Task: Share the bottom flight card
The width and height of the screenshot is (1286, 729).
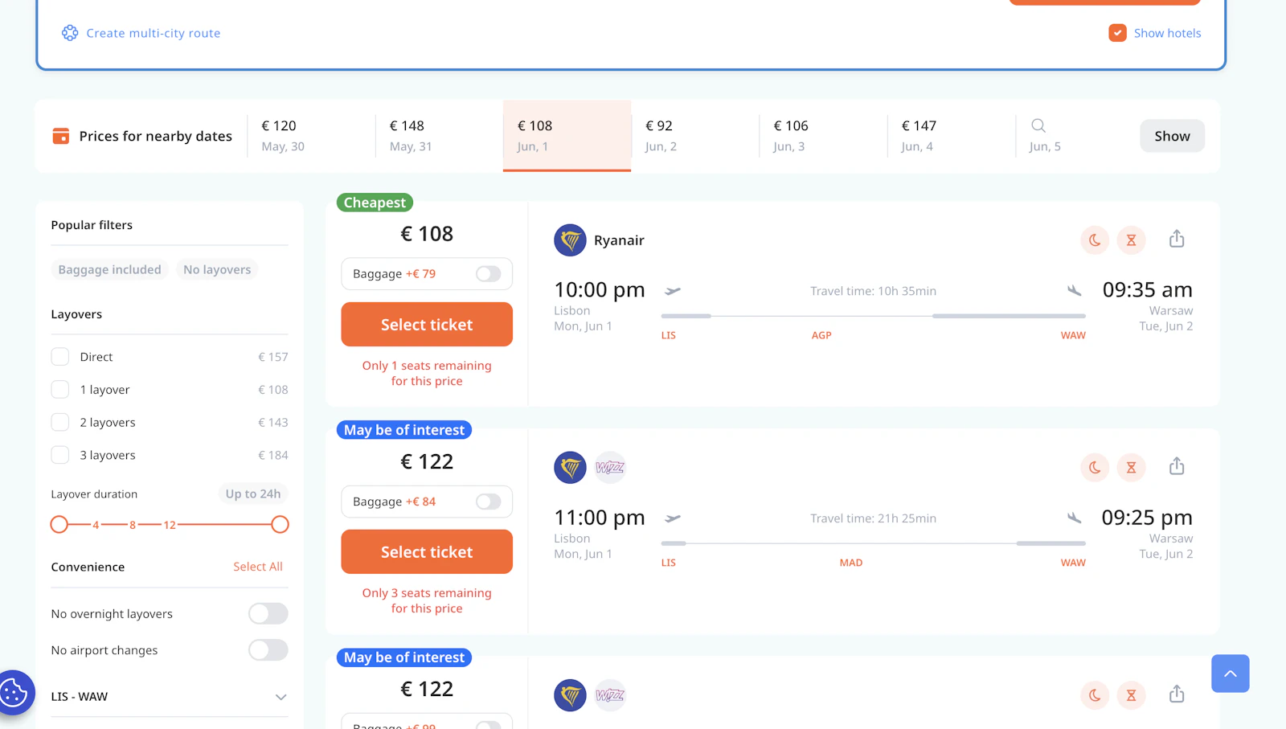Action: [1177, 694]
